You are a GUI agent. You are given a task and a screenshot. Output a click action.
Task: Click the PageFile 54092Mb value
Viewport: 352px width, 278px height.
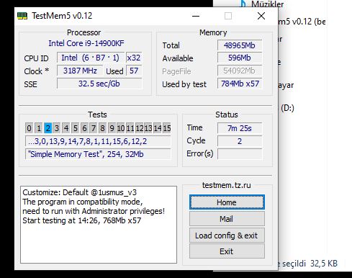point(240,71)
